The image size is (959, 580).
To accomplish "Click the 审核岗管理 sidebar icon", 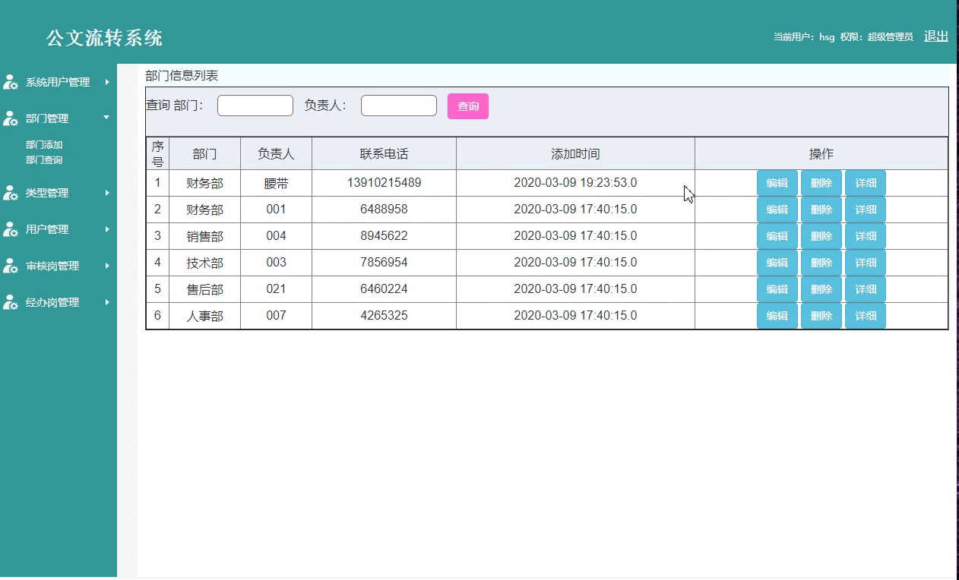I will pyautogui.click(x=11, y=266).
